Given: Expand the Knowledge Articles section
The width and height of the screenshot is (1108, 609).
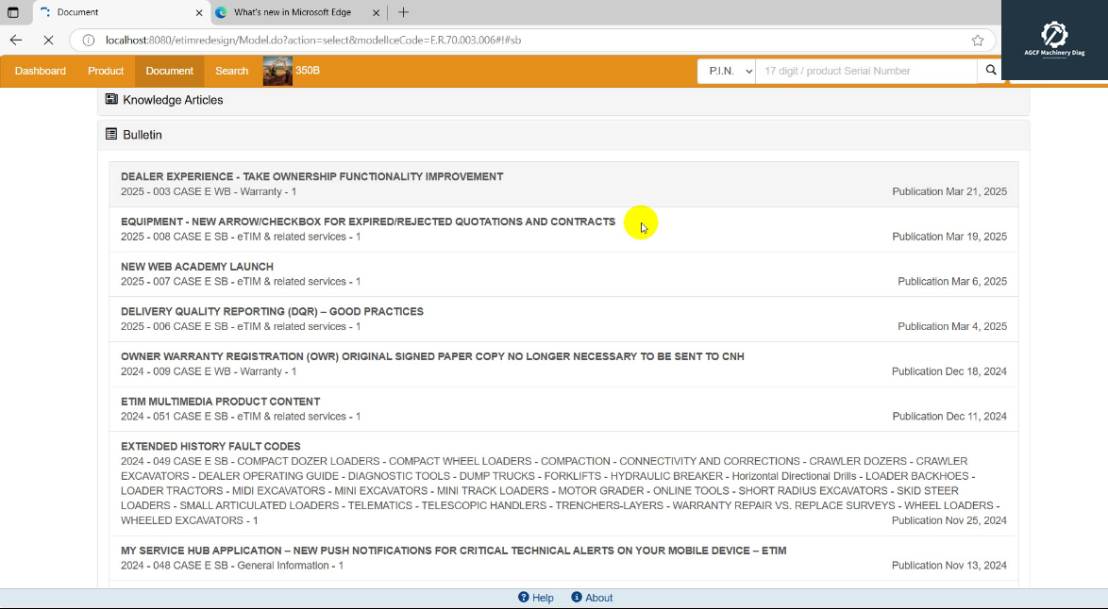Looking at the screenshot, I should 173,100.
